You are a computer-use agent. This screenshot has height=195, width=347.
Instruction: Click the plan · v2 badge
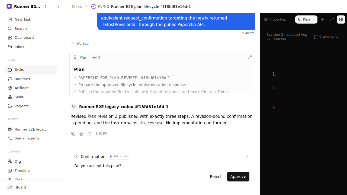119,157
